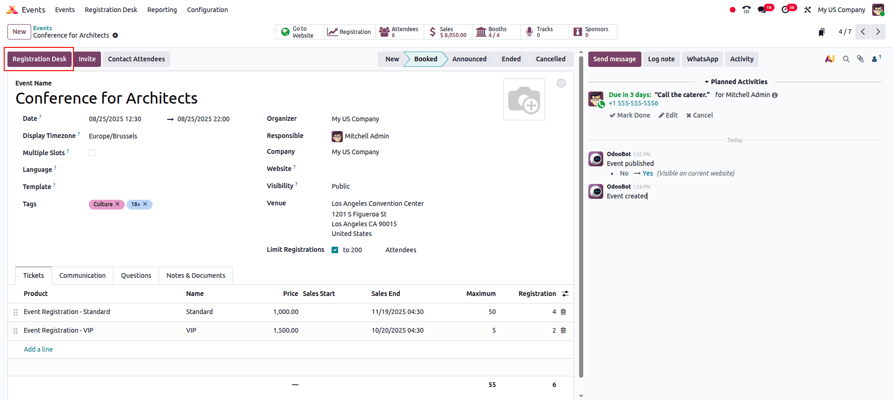
Task: Remove the Culture tag
Action: click(118, 204)
